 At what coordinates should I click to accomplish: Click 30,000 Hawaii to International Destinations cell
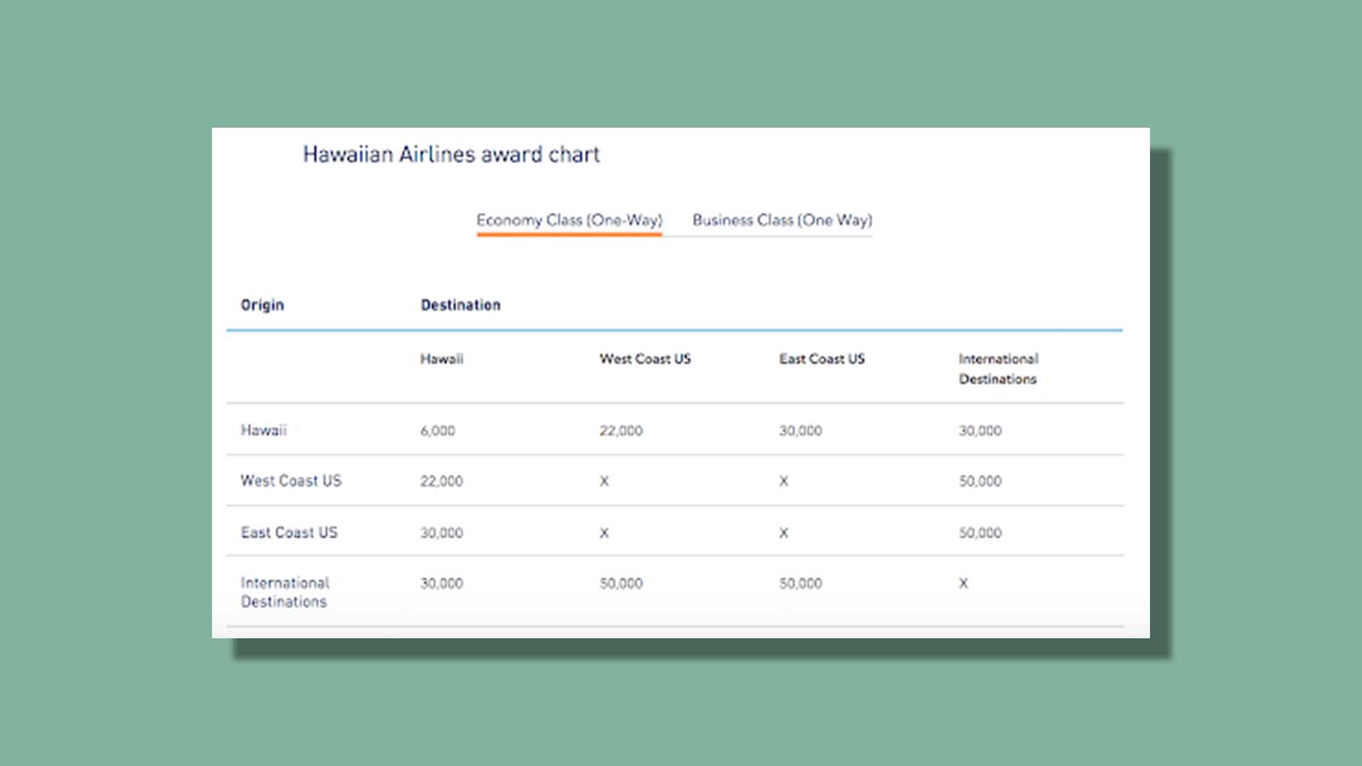(x=981, y=431)
